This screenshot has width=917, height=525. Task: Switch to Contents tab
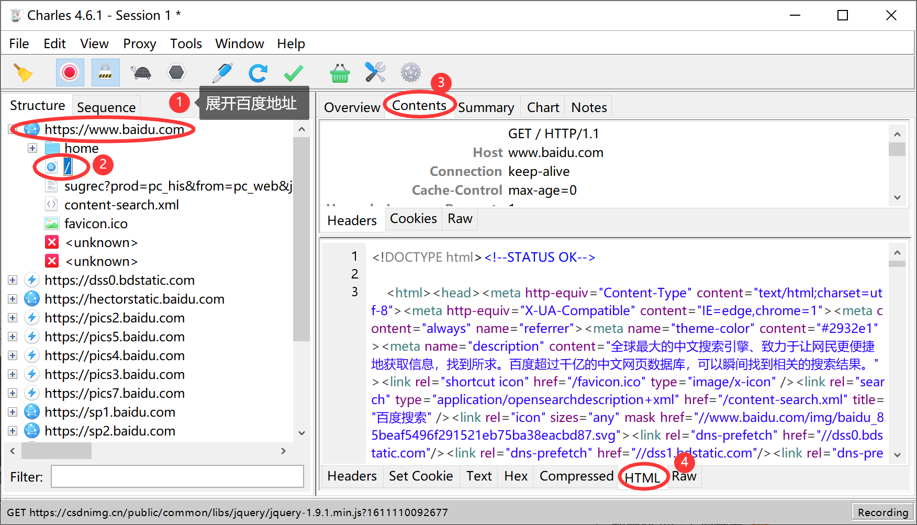pos(419,106)
